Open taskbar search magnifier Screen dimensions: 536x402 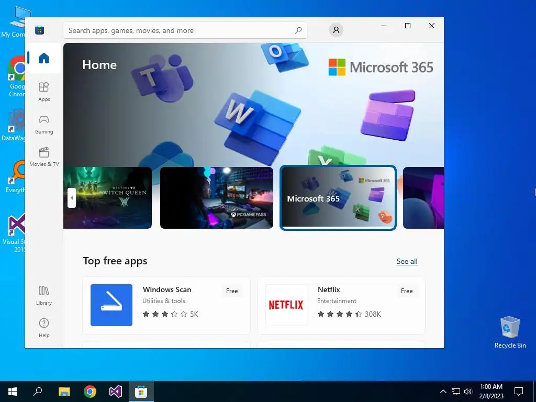(38, 392)
